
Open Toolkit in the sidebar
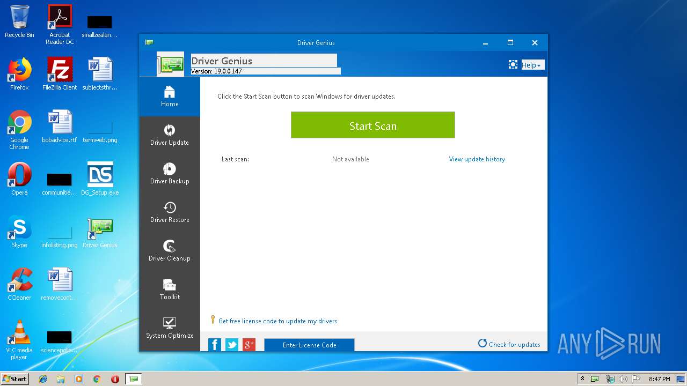pyautogui.click(x=170, y=290)
